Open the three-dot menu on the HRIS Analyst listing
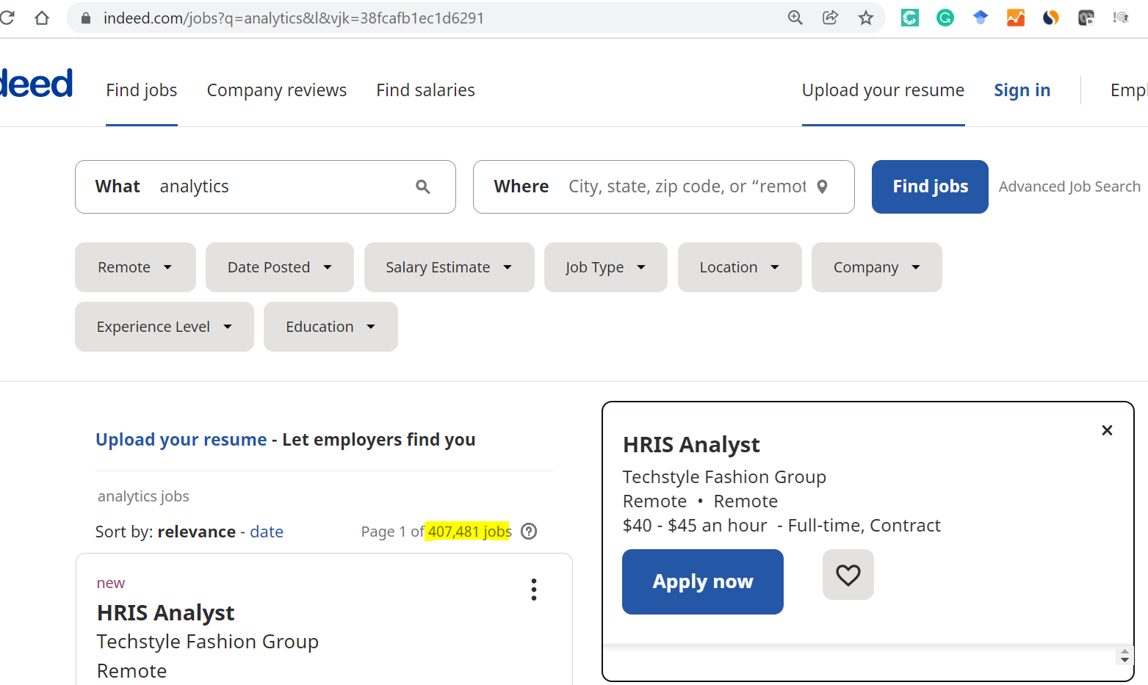Screen dimensions: 1148x685 pyautogui.click(x=534, y=589)
